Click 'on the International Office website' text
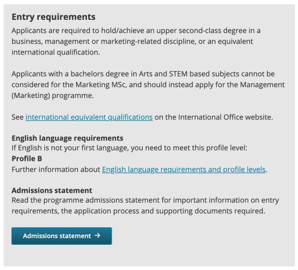Screen dimensions: 298x270 (214, 117)
